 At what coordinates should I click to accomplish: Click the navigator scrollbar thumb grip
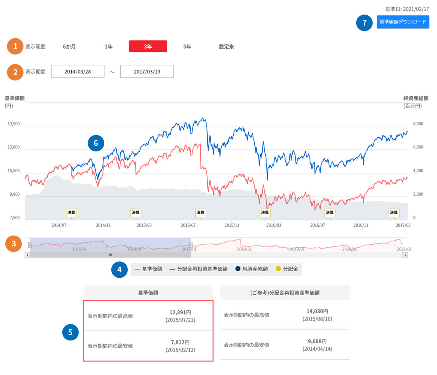[x=110, y=255]
